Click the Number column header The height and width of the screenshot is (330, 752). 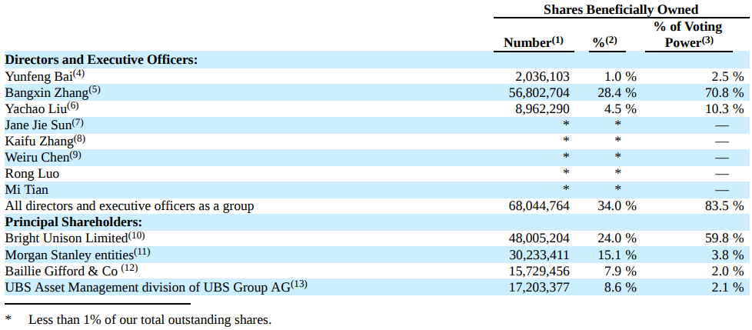[534, 42]
